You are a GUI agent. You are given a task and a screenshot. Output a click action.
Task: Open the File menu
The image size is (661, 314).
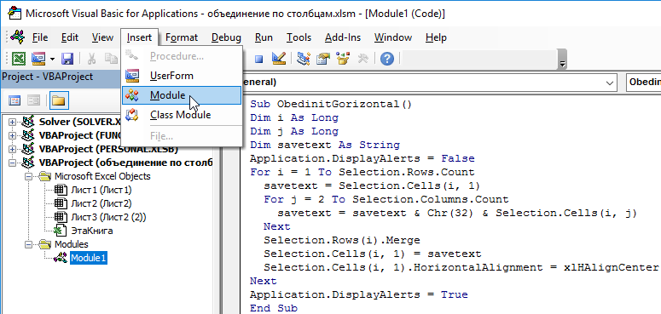point(40,37)
